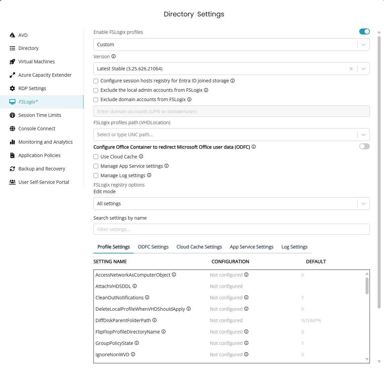This screenshot has height=370, width=384.
Task: Switch to the ODFC Settings tab
Action: (x=153, y=247)
